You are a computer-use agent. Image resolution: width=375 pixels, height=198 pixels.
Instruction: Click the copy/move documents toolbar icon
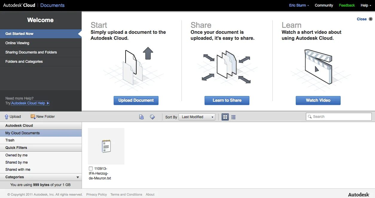coord(141,117)
